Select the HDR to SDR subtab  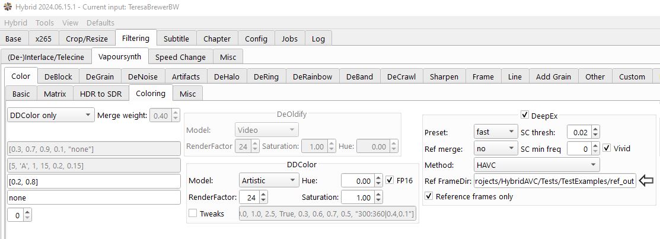[100, 94]
